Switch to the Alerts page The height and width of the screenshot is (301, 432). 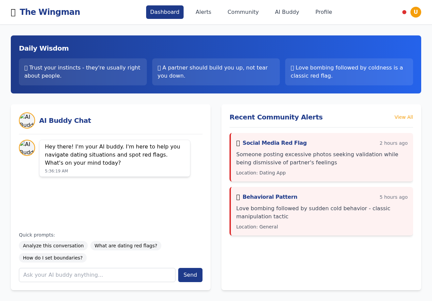pyautogui.click(x=203, y=12)
